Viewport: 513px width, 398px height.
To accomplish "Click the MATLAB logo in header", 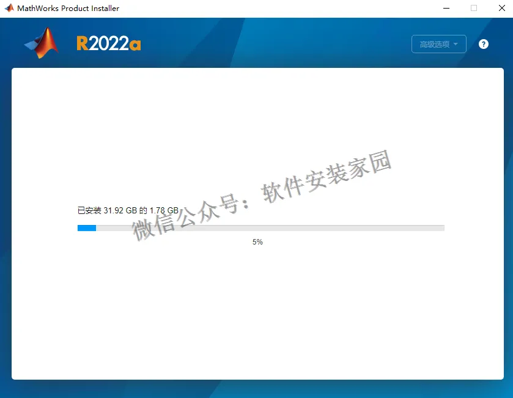I will coord(42,43).
